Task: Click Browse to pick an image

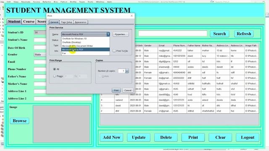Action: coord(20,121)
